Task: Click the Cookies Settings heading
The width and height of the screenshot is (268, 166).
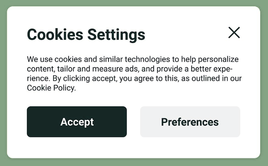Action: pyautogui.click(x=86, y=35)
